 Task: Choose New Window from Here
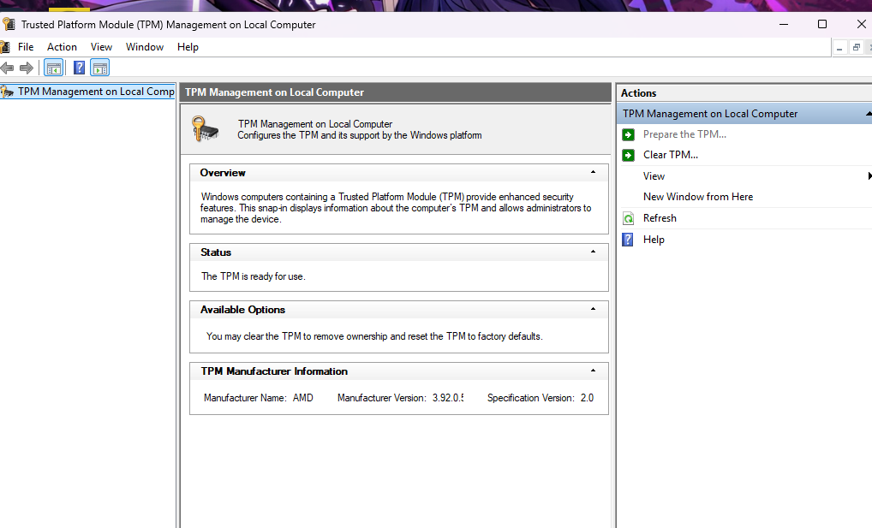[x=698, y=197]
